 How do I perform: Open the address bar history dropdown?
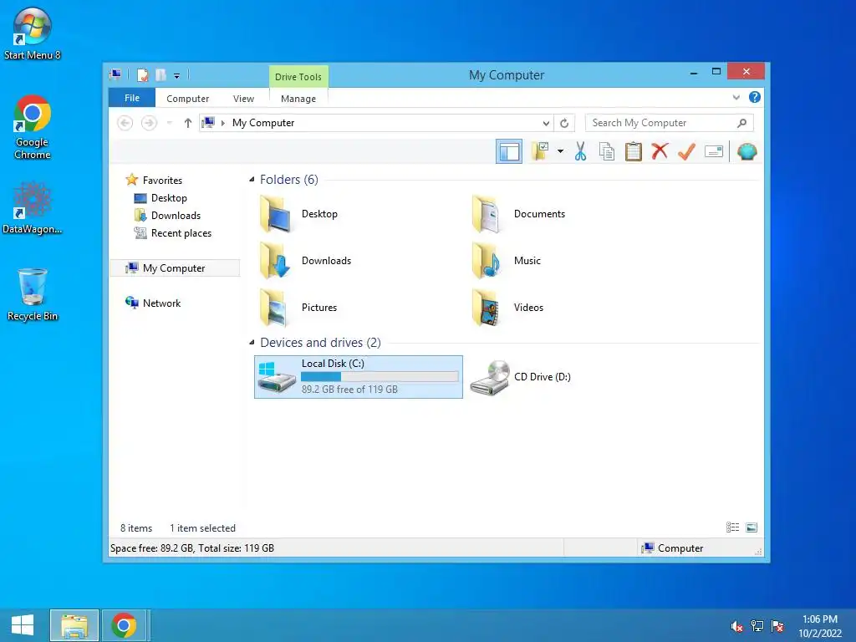coord(546,124)
